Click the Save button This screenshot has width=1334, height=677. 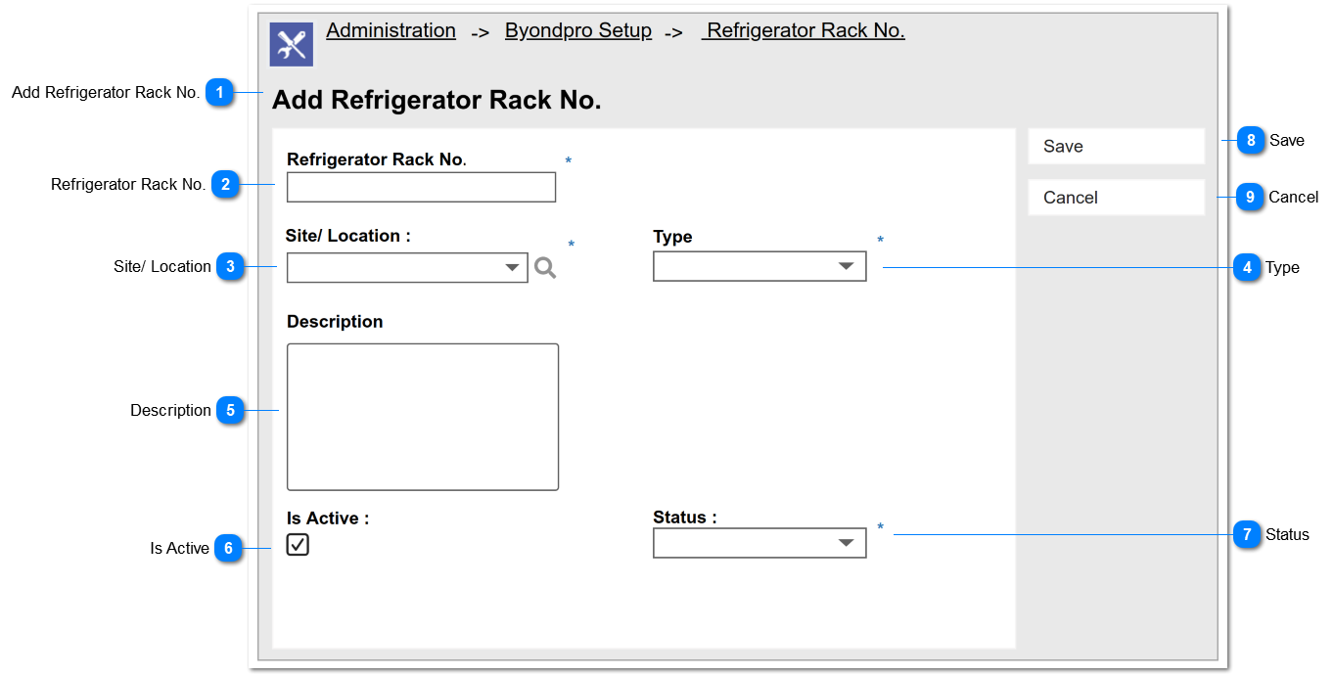coord(1116,146)
